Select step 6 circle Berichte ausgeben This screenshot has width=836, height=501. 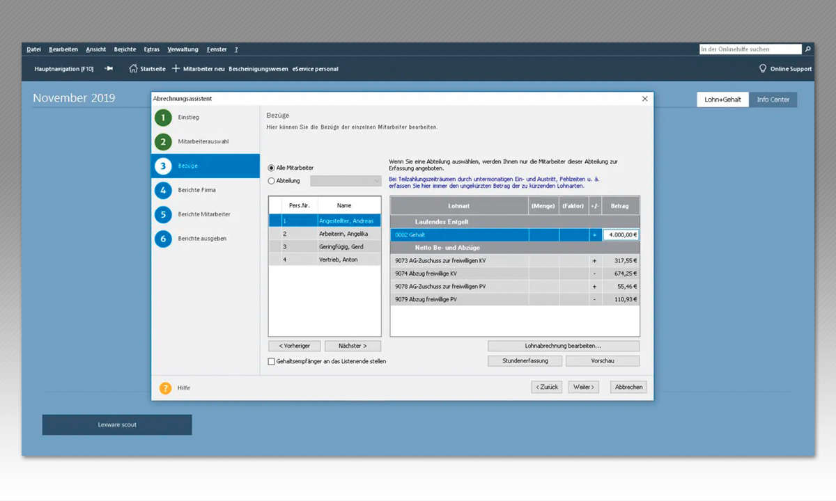(163, 239)
